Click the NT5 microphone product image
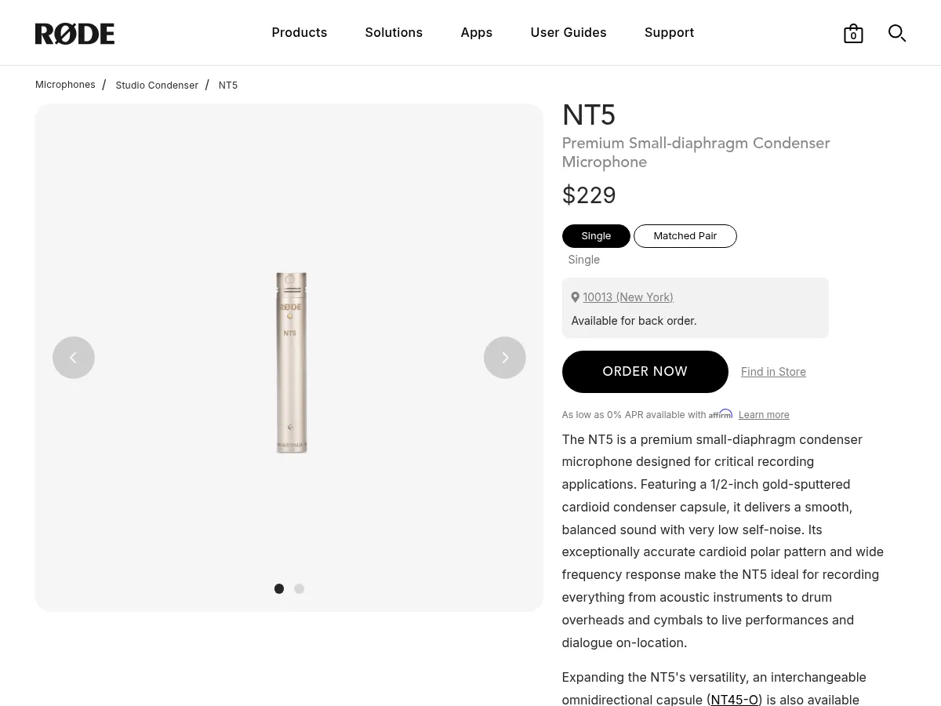941x706 pixels. (290, 362)
